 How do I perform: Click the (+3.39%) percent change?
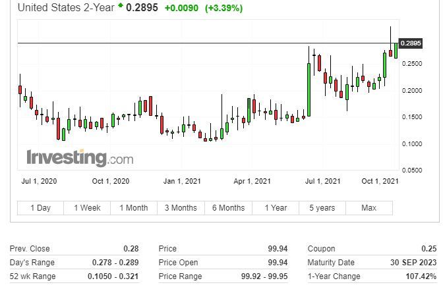[x=223, y=8]
